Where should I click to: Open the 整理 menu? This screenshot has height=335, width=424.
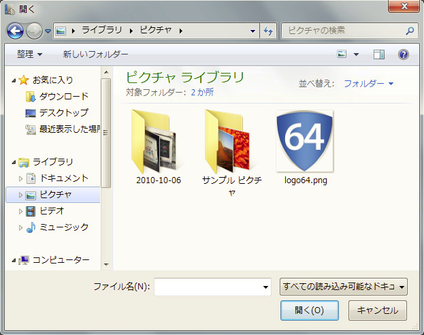coord(29,54)
